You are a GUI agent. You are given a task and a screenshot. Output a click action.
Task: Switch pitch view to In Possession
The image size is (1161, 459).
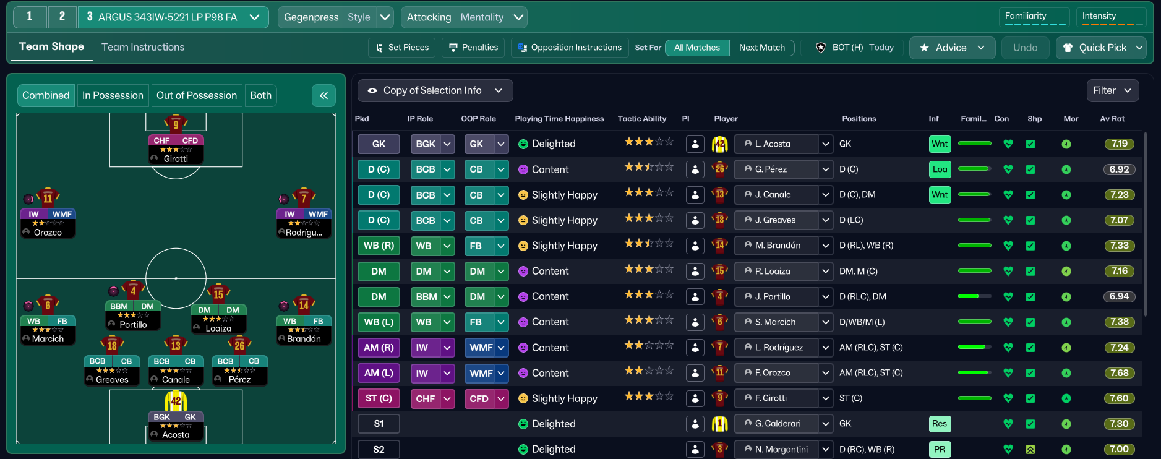click(x=113, y=95)
